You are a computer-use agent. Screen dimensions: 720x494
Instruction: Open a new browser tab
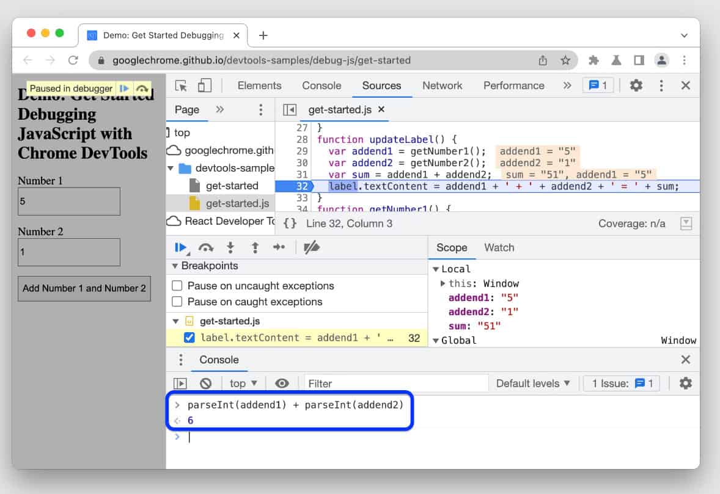click(263, 35)
